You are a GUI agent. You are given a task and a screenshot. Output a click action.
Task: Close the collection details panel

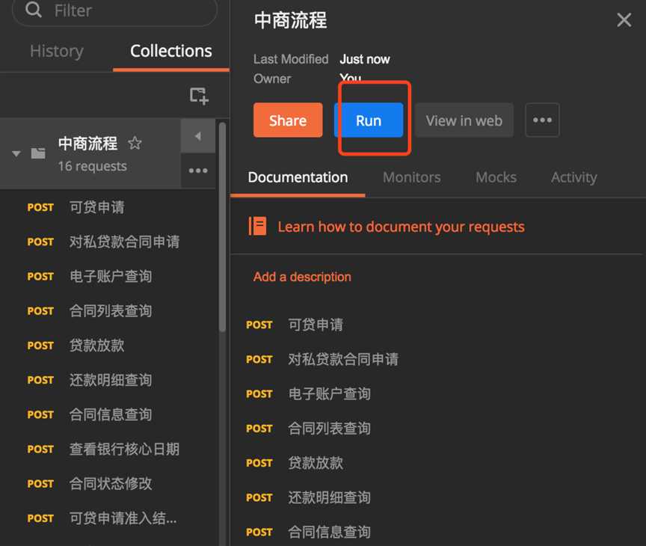pos(624,19)
